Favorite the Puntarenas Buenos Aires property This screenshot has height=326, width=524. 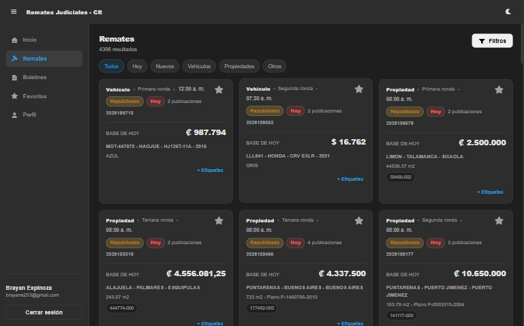(x=359, y=221)
